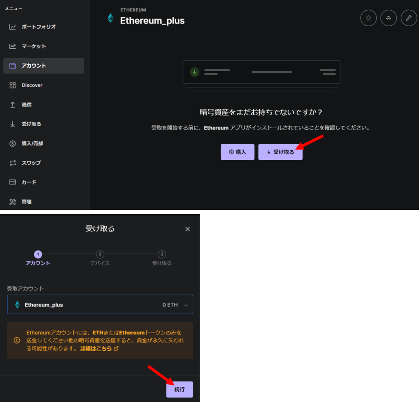
Task: Click the Discover grid icon
Action: pyautogui.click(x=13, y=85)
